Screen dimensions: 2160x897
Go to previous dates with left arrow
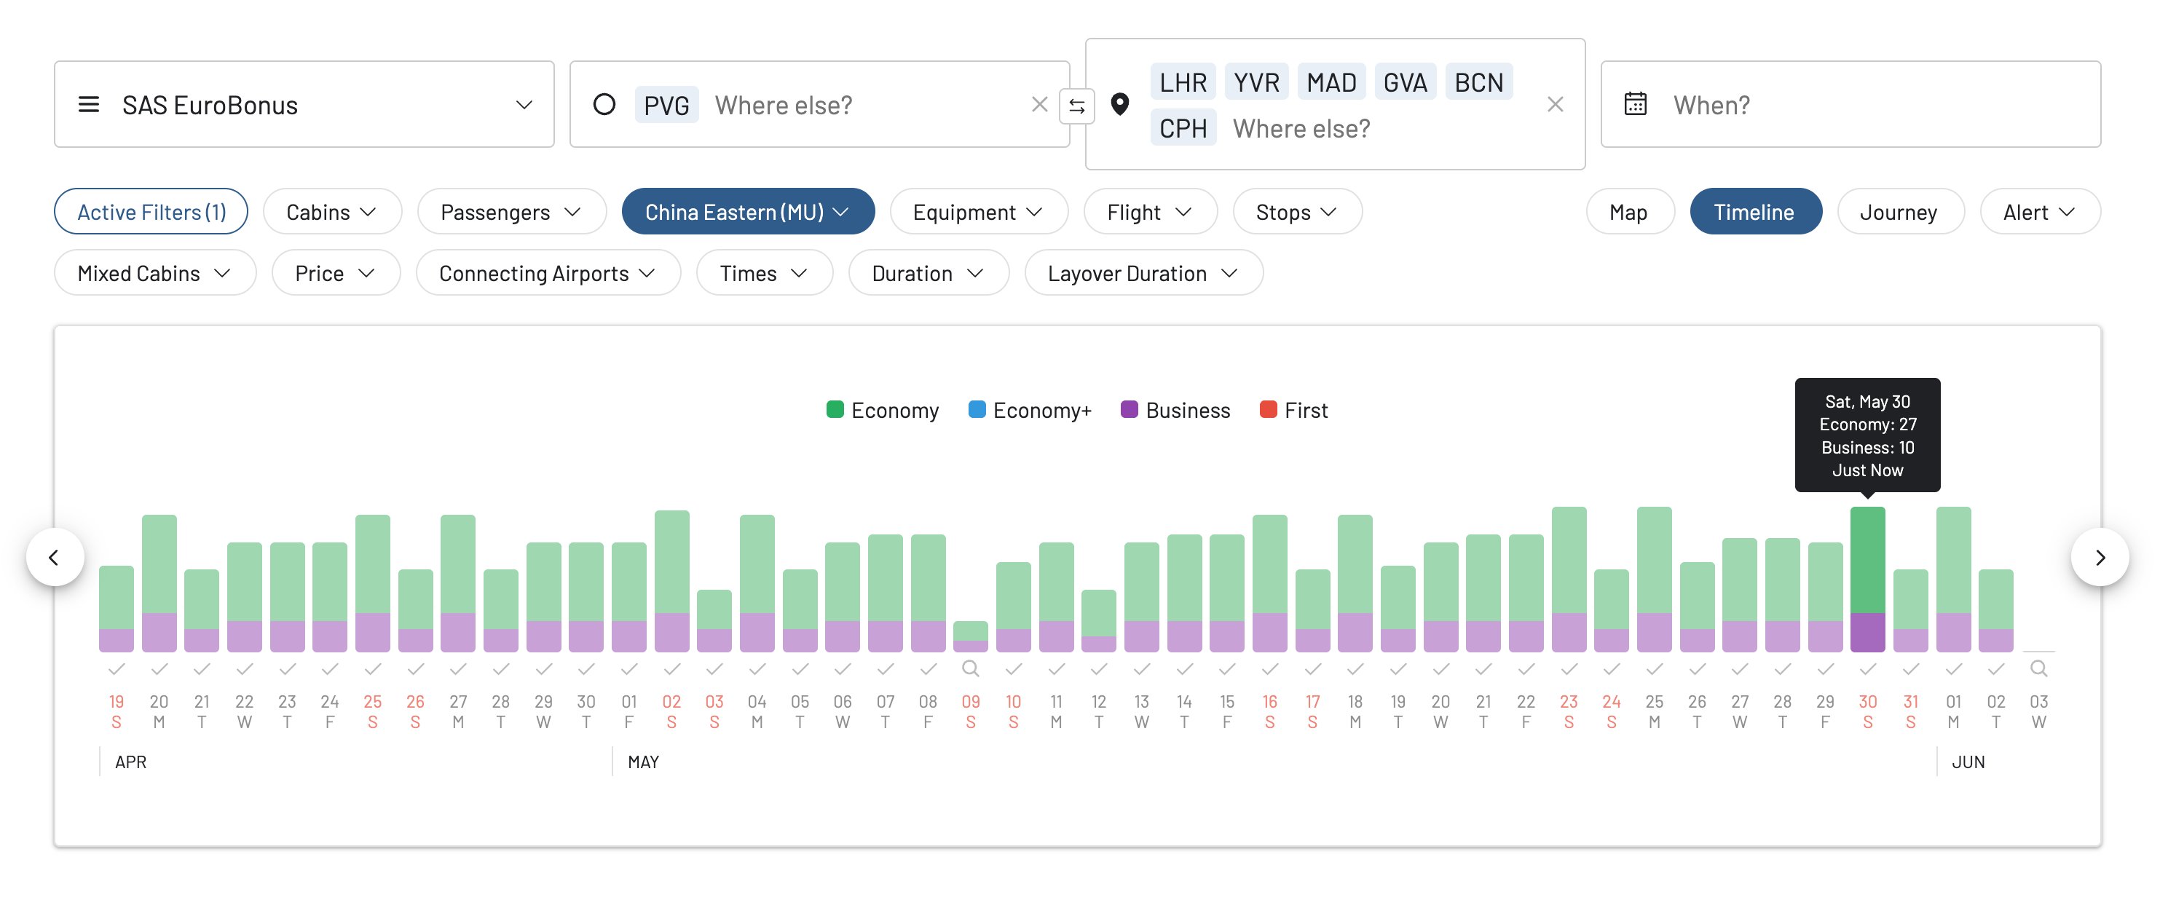pos(55,557)
